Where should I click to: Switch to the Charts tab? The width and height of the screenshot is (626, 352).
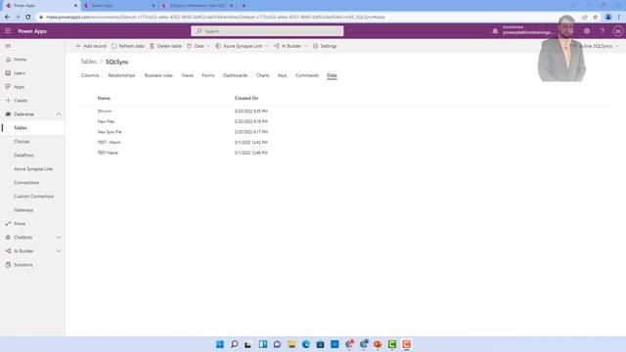point(262,75)
